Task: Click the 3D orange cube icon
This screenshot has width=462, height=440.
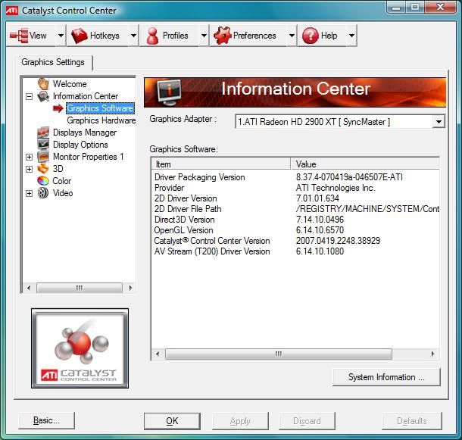Action: (43, 169)
